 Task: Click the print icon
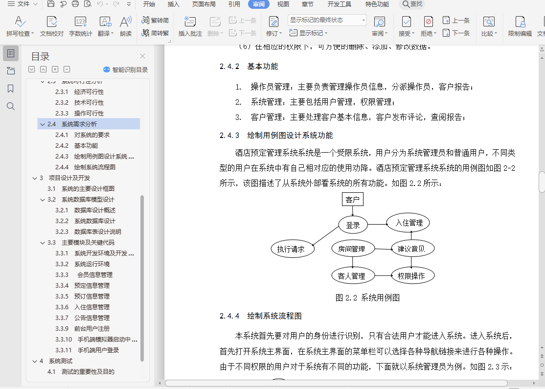tap(75, 4)
